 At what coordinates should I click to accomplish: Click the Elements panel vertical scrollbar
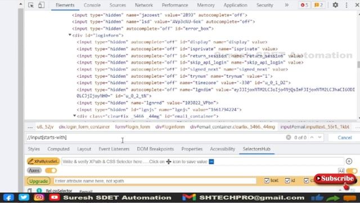click(x=358, y=64)
